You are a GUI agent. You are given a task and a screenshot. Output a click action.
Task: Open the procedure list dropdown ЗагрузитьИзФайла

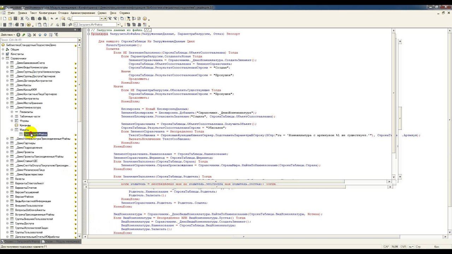pos(118,25)
